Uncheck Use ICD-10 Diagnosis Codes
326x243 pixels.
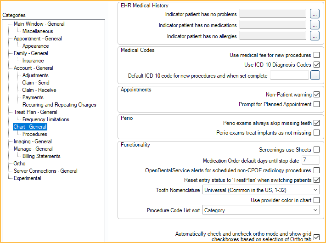[x=316, y=64]
